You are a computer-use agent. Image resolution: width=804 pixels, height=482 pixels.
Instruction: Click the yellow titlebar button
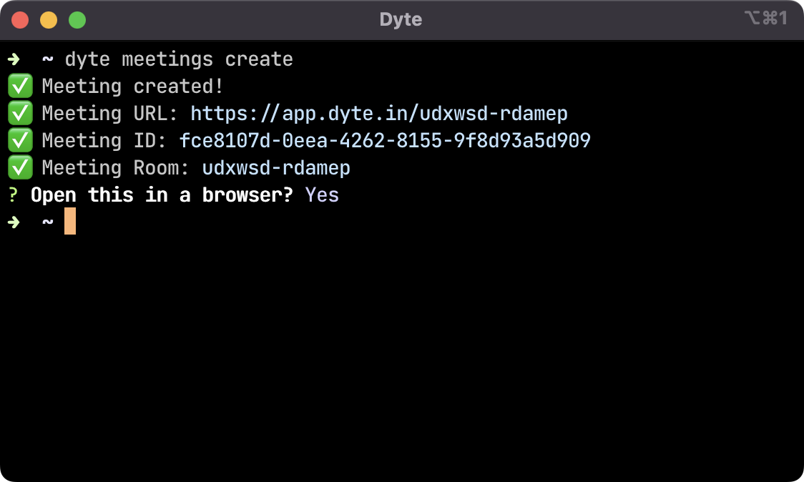pos(49,19)
